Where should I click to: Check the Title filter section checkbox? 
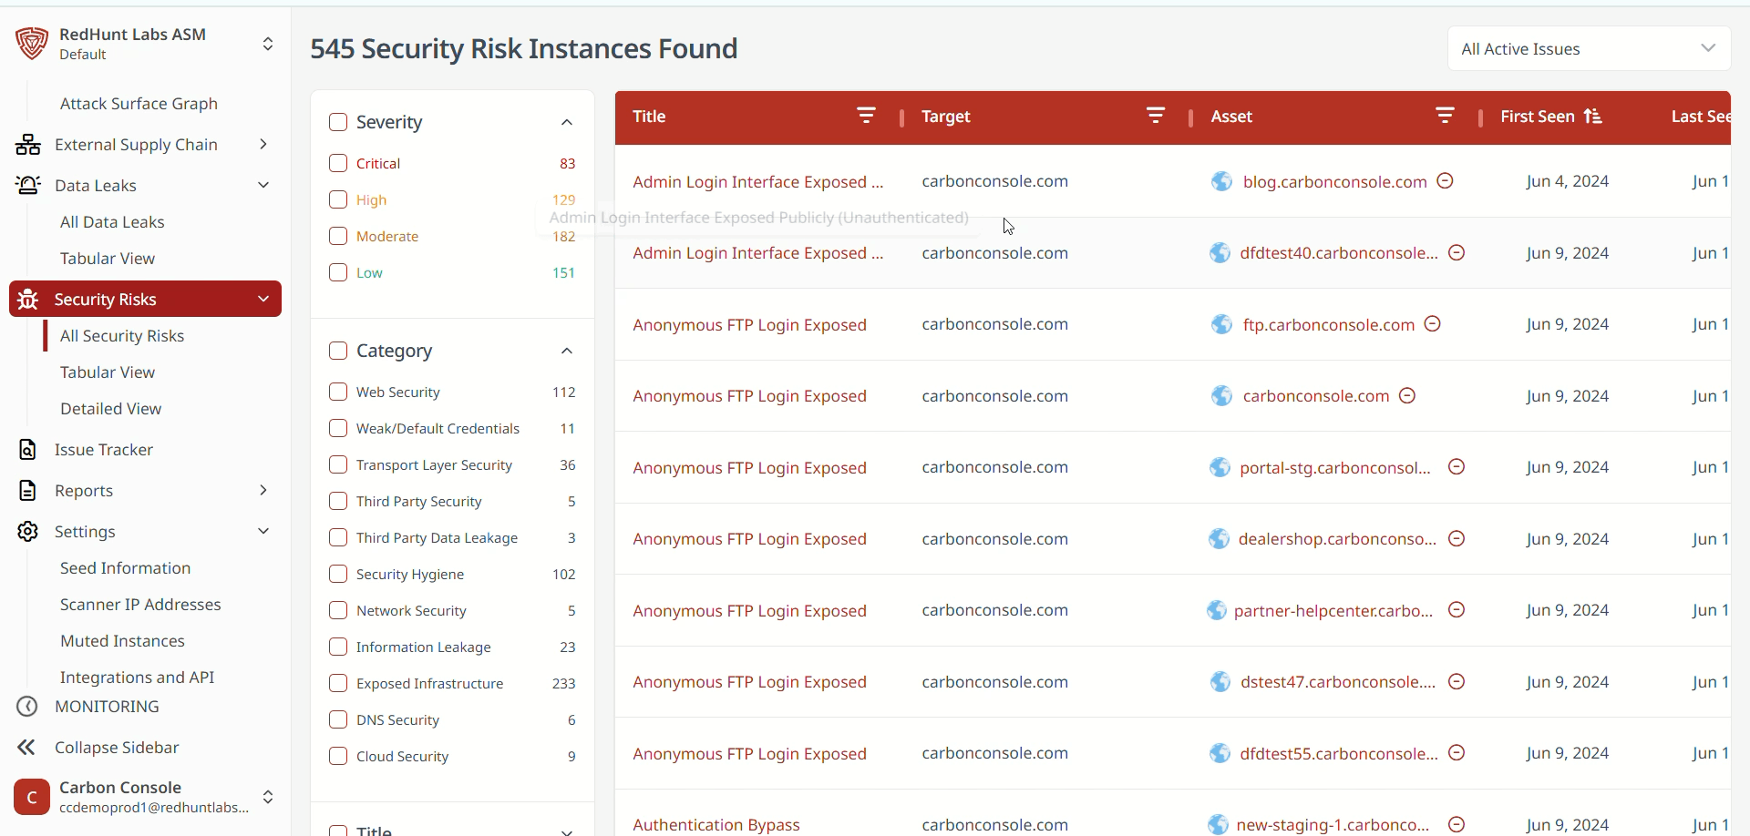[x=338, y=830]
